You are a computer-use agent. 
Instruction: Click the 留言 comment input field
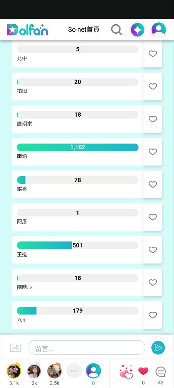click(x=87, y=347)
